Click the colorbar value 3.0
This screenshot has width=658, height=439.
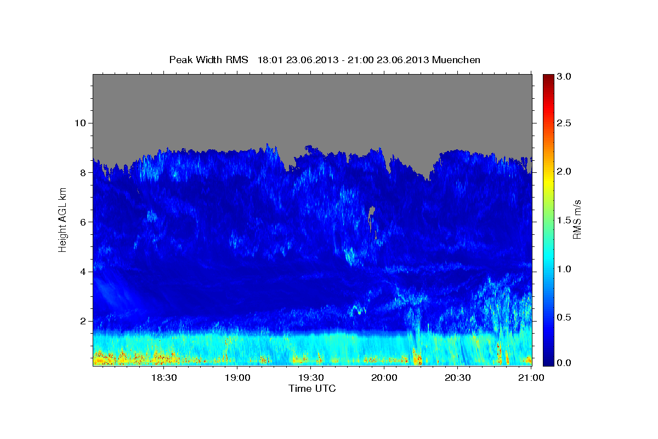[x=564, y=76]
